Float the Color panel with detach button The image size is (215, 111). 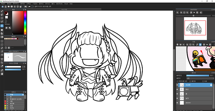tap(24, 10)
